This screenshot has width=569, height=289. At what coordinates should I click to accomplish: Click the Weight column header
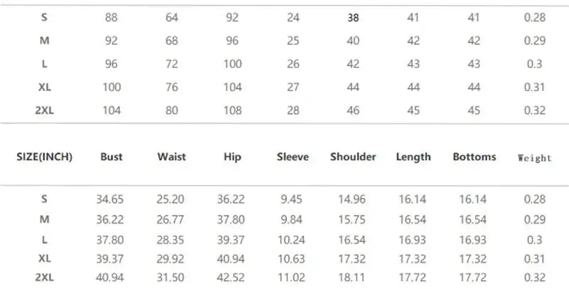coord(535,158)
